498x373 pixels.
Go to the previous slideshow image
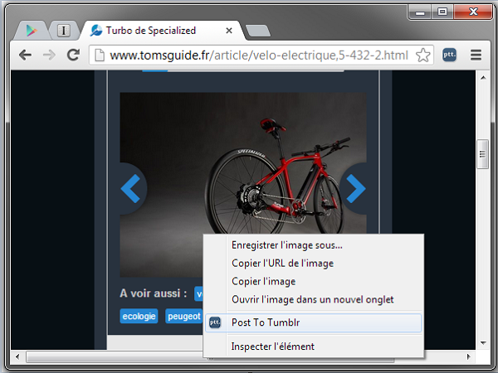coord(132,188)
